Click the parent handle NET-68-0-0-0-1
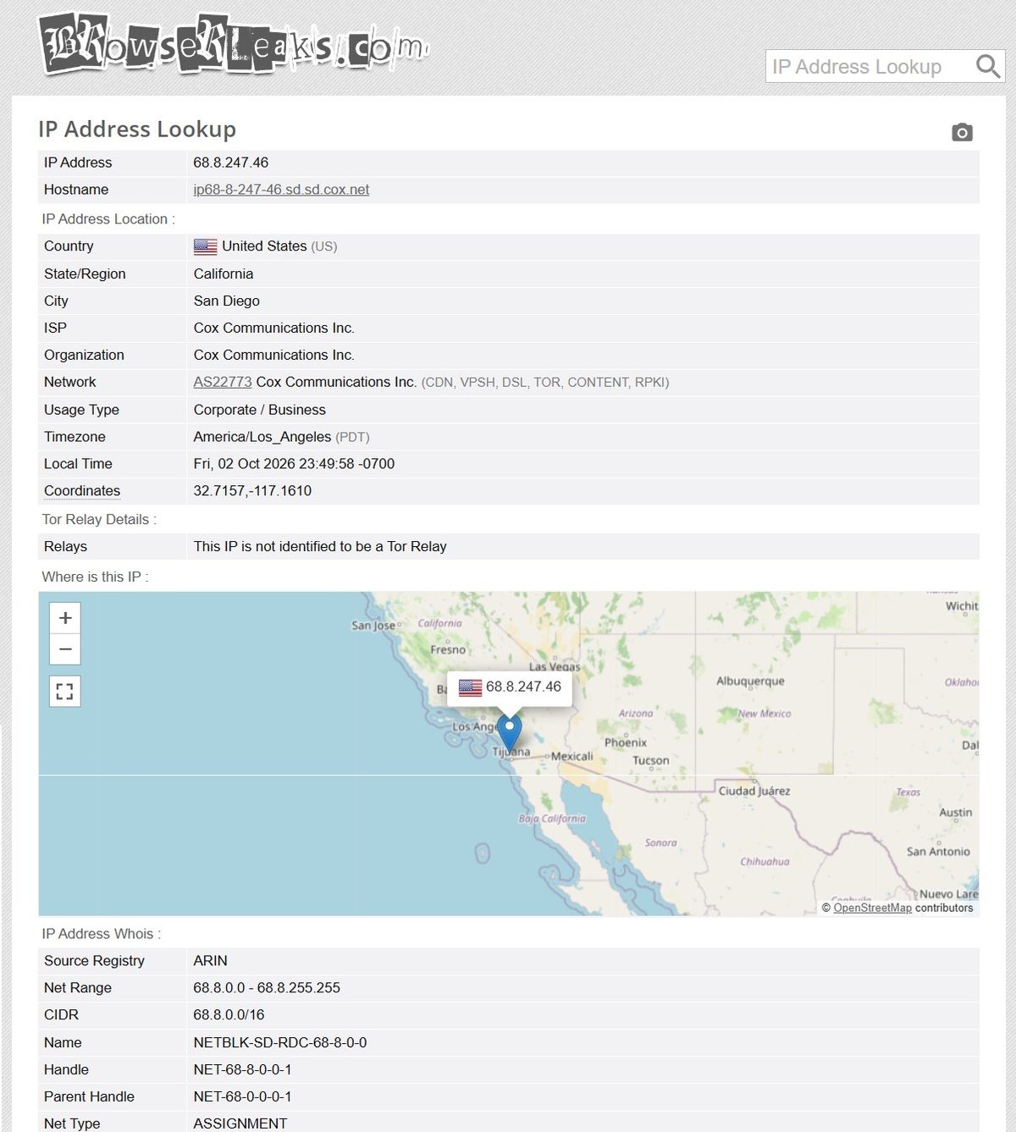Image resolution: width=1016 pixels, height=1132 pixels. [x=243, y=1097]
